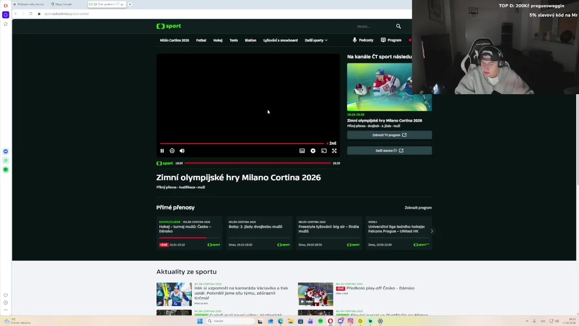The width and height of the screenshot is (579, 326).
Task: Show hidden system tray icons
Action: [x=527, y=321]
